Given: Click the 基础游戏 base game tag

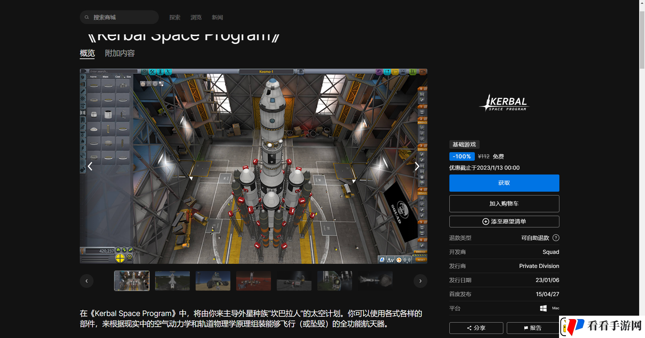Looking at the screenshot, I should [464, 145].
